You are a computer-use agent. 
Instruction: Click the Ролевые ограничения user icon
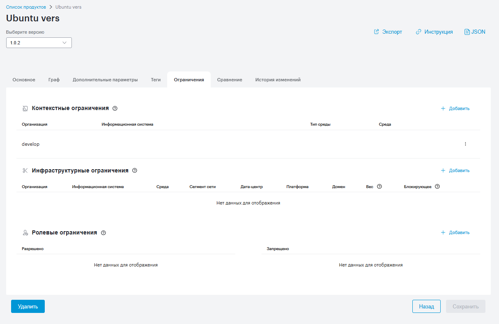(25, 232)
